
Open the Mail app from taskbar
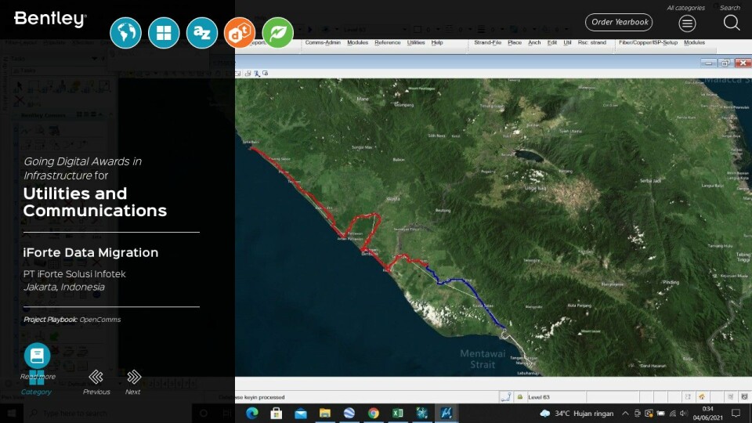pyautogui.click(x=301, y=413)
